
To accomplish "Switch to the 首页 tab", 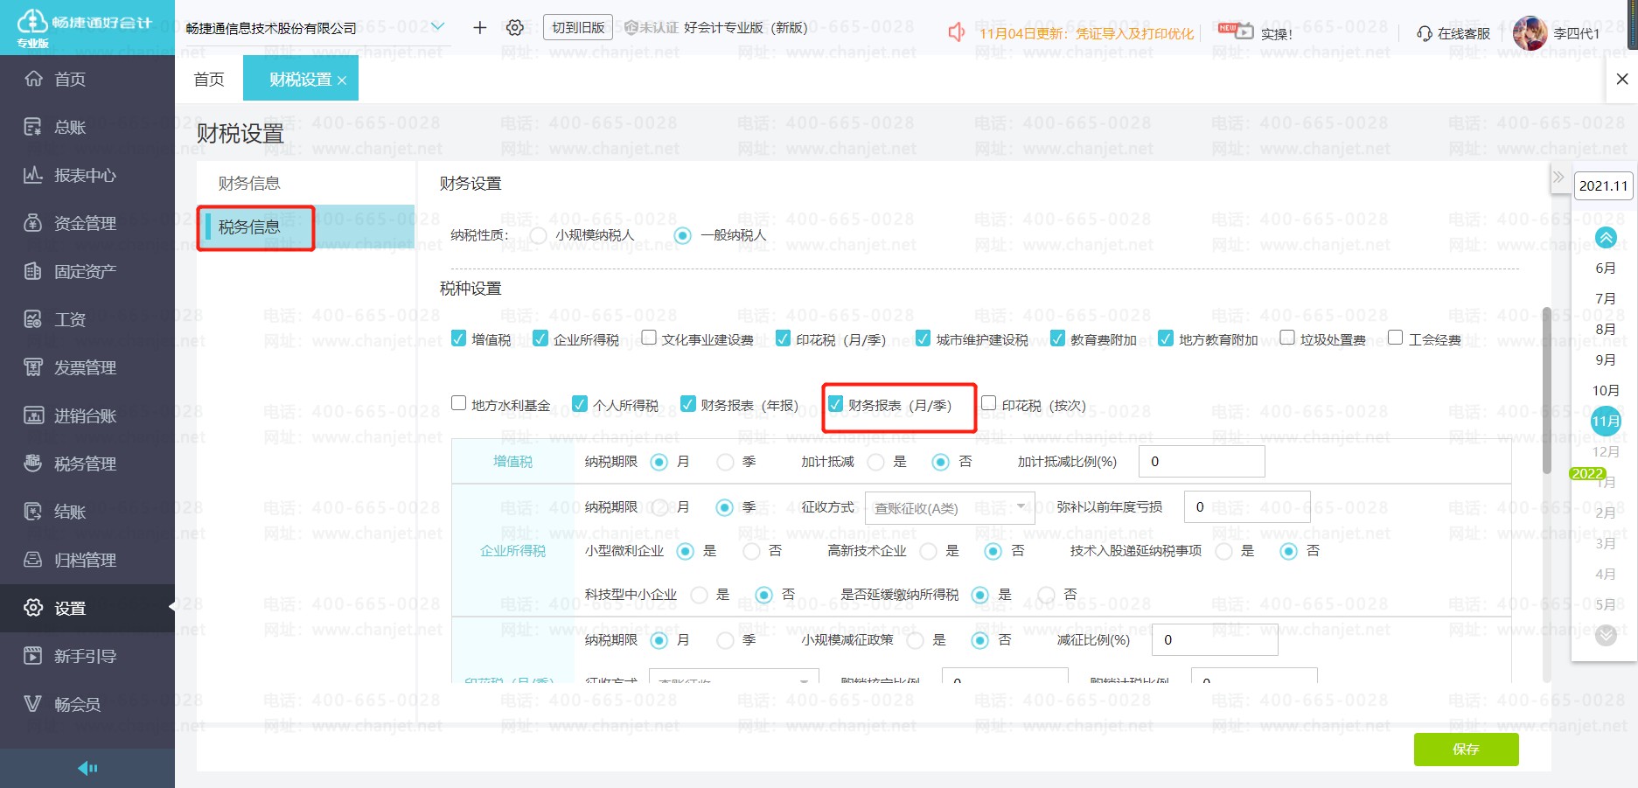I will [209, 80].
